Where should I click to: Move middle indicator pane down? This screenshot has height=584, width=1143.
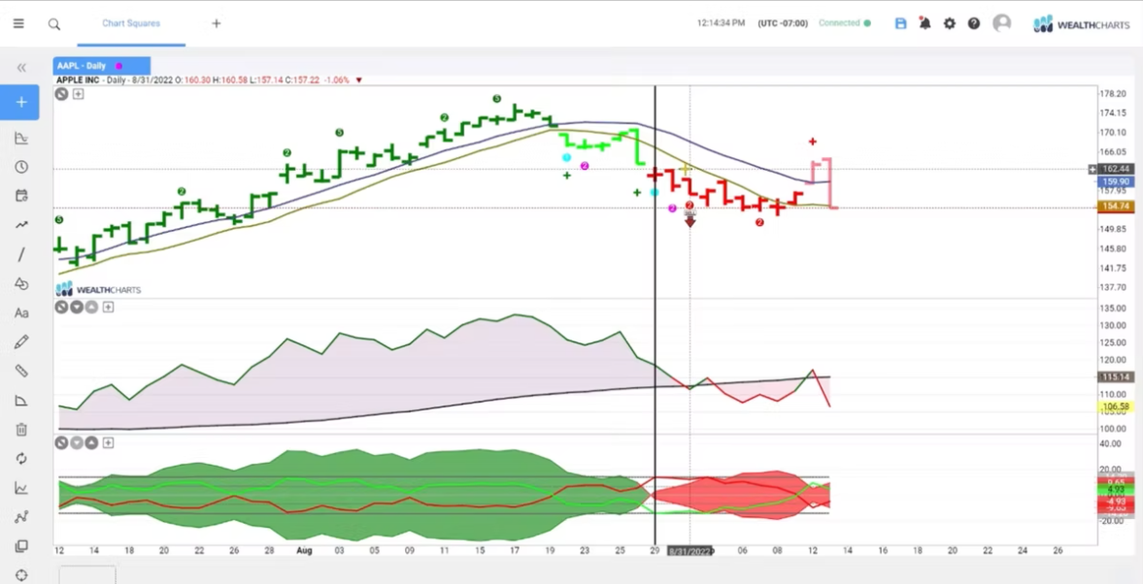[x=77, y=308]
